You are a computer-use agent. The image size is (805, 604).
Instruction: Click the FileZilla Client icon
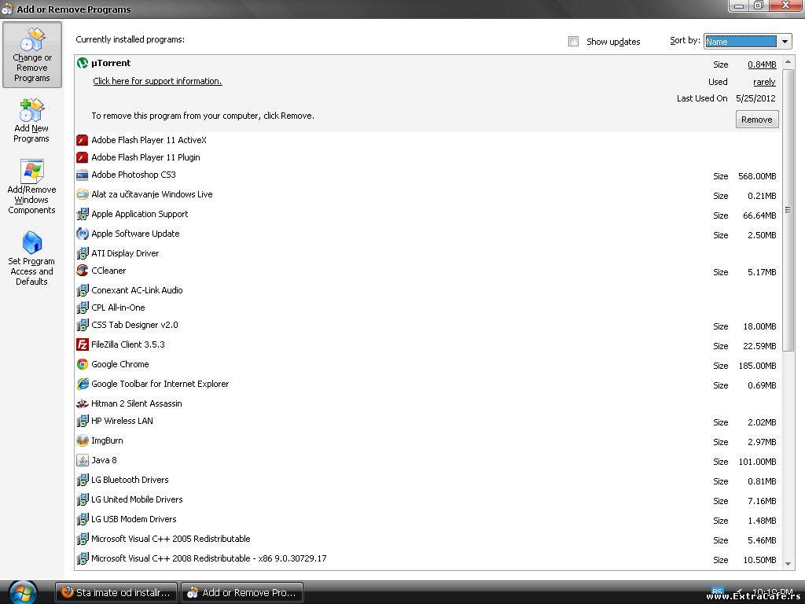click(82, 344)
